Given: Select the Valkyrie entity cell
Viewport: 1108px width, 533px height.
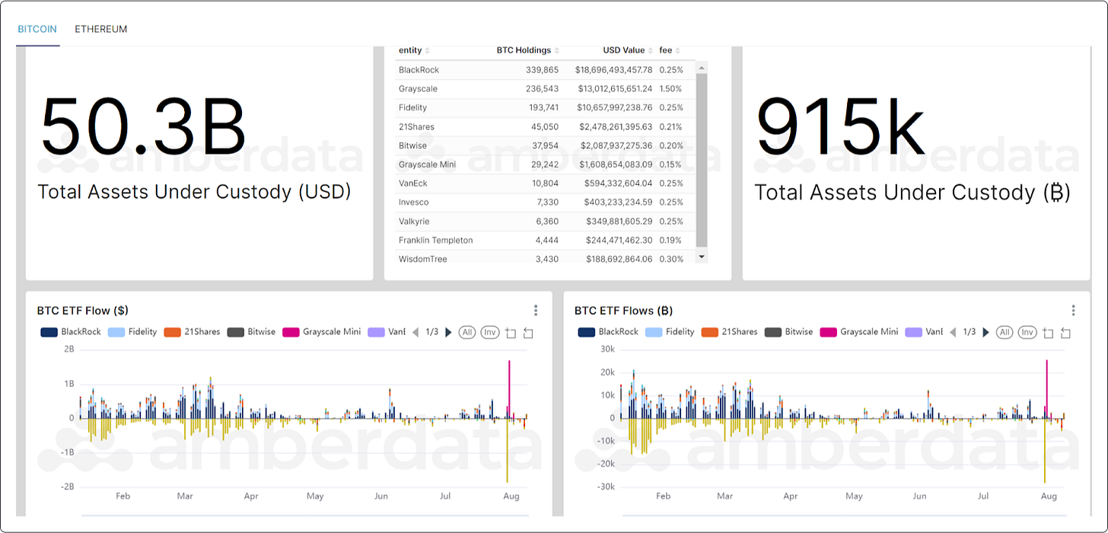Looking at the screenshot, I should point(413,222).
